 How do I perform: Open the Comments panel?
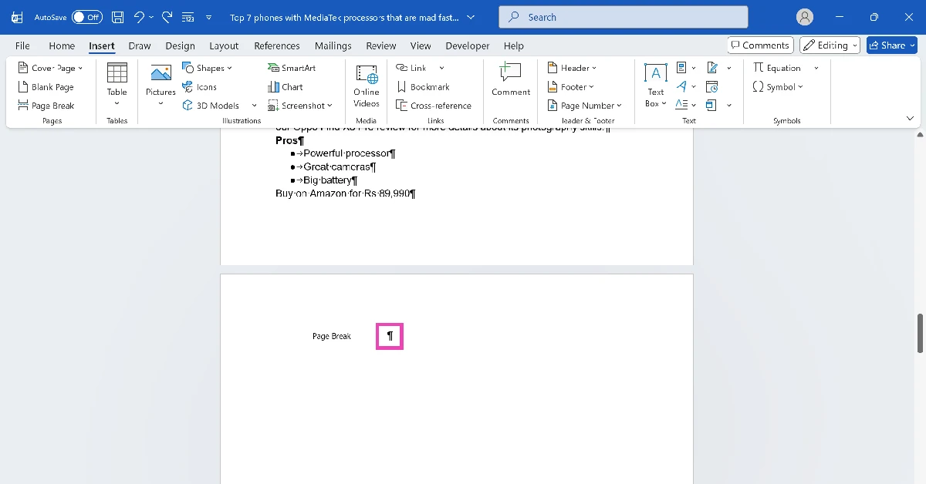click(x=760, y=45)
